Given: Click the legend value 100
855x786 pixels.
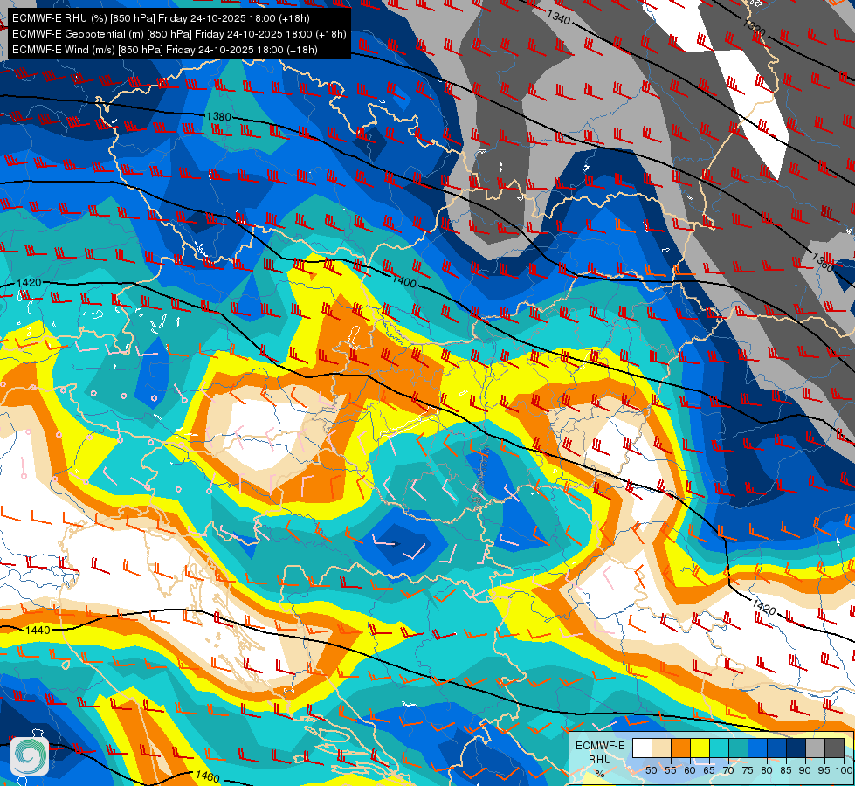Looking at the screenshot, I should [844, 770].
